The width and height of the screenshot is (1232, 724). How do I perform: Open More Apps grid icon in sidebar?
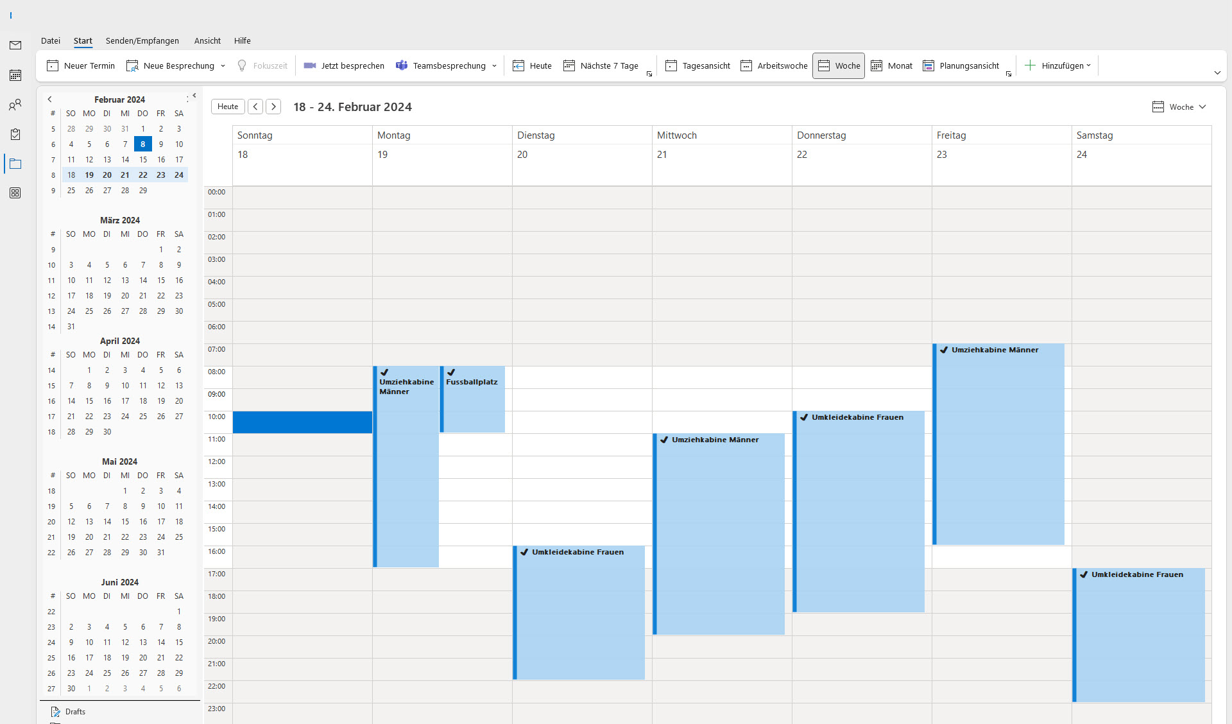(x=15, y=193)
